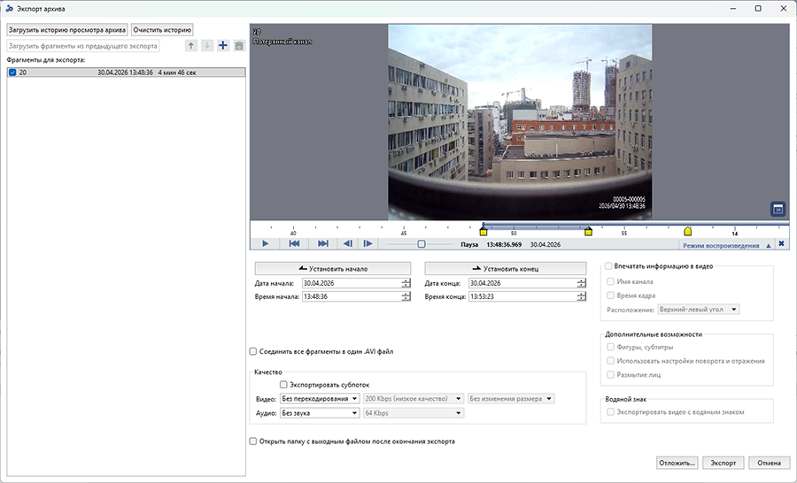Close playback mode panel with X icon
Viewport: 797px width, 483px height.
coord(781,244)
